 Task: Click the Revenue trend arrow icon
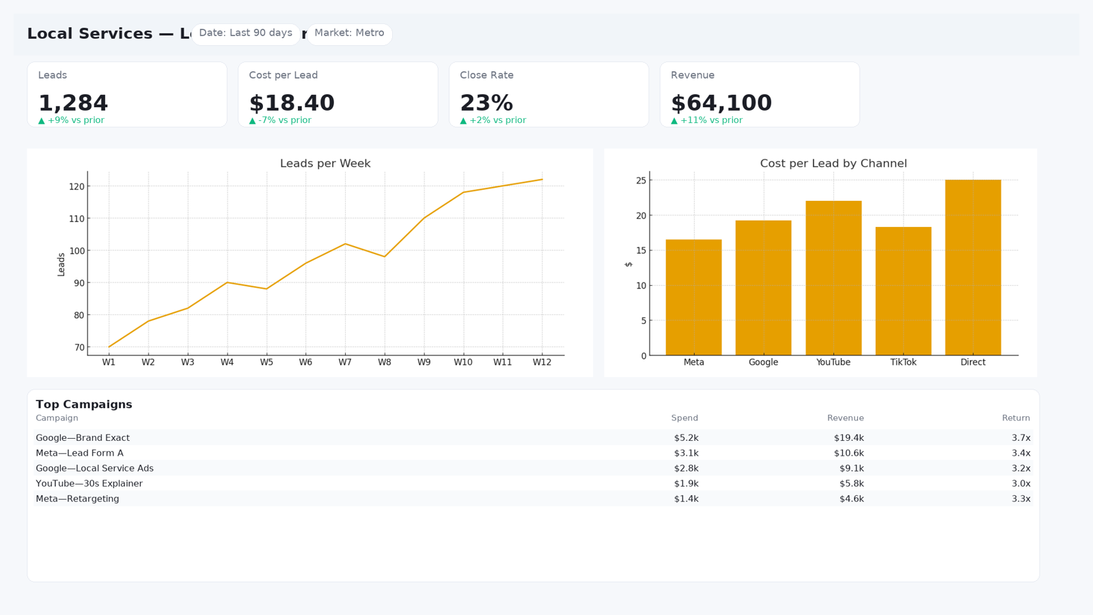[x=674, y=120]
